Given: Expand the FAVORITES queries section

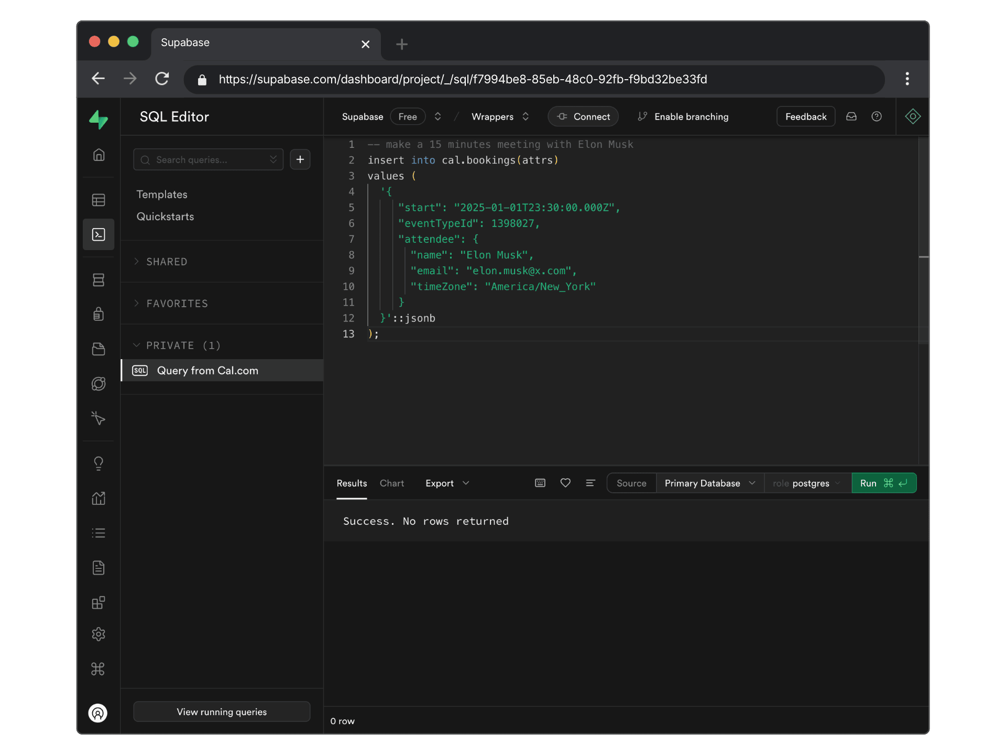Looking at the screenshot, I should 171,304.
